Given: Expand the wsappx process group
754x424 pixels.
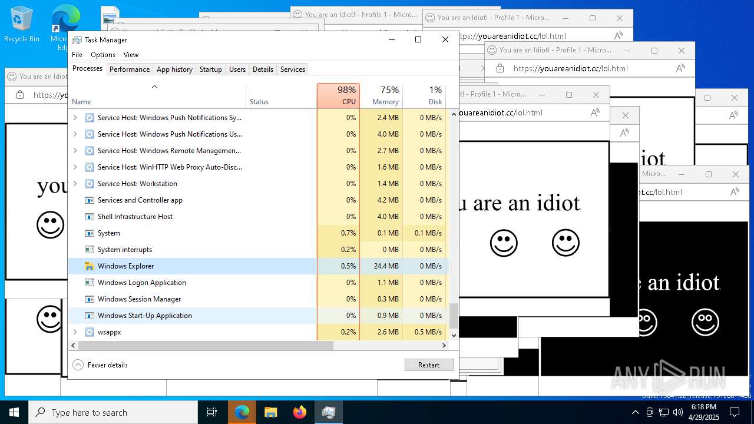Looking at the screenshot, I should 75,332.
